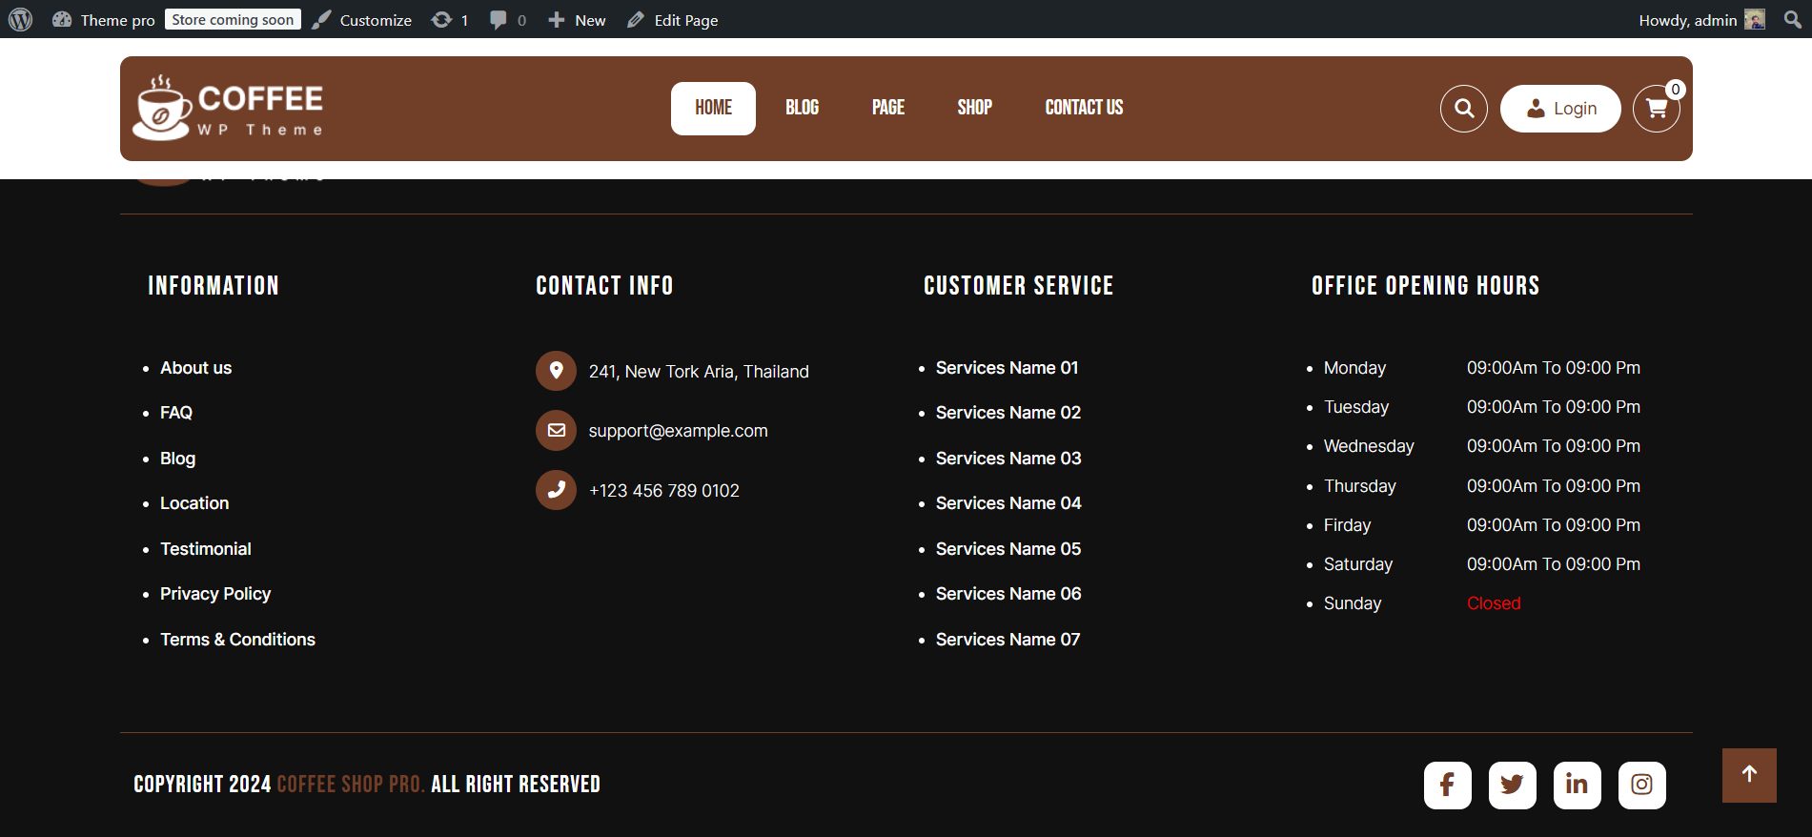Open the Twitter social icon
1812x837 pixels.
pos(1512,785)
